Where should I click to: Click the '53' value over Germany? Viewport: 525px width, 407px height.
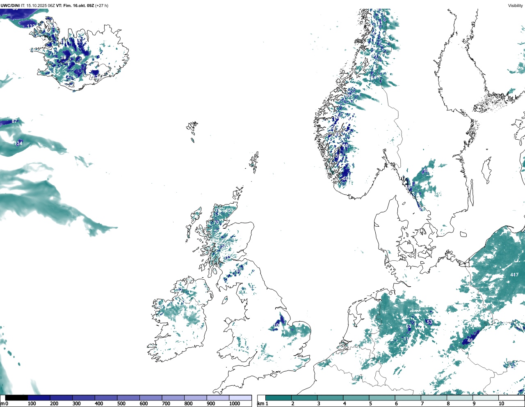(x=429, y=322)
